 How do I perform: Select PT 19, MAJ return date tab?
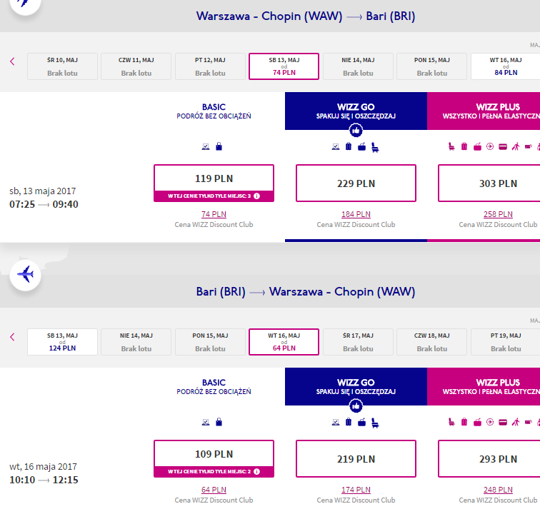click(x=505, y=342)
